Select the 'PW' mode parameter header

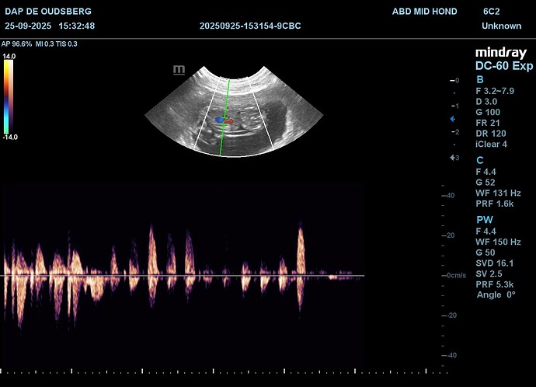[485, 219]
